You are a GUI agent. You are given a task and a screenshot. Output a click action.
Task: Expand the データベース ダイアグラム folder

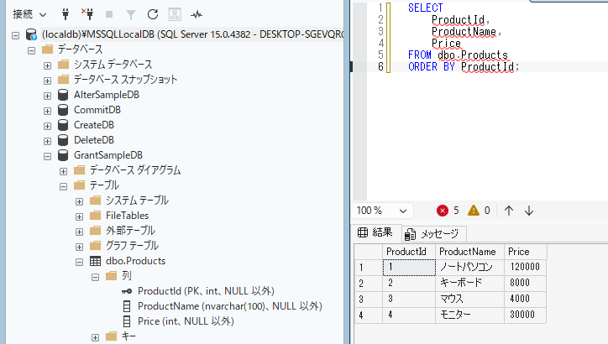pyautogui.click(x=64, y=172)
